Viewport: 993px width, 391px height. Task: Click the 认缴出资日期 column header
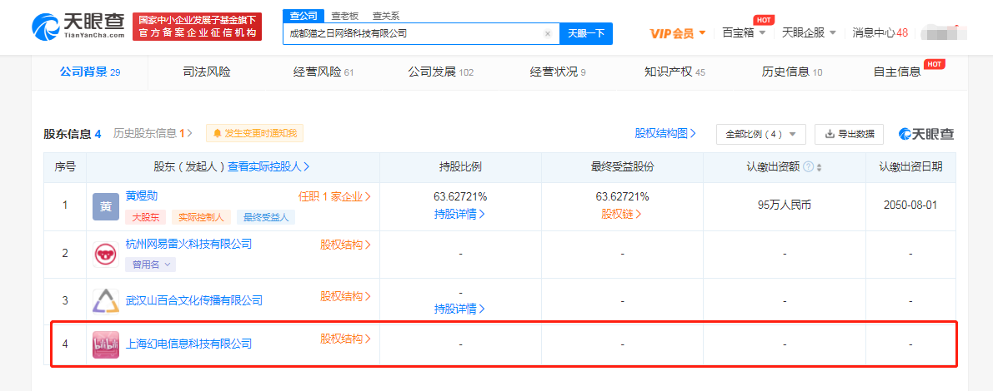pos(910,167)
